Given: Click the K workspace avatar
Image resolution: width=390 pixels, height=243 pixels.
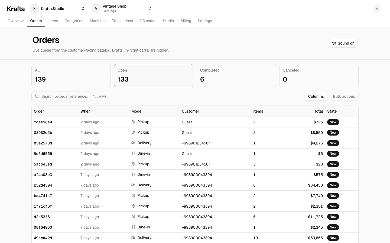Looking at the screenshot, I should click(34, 9).
